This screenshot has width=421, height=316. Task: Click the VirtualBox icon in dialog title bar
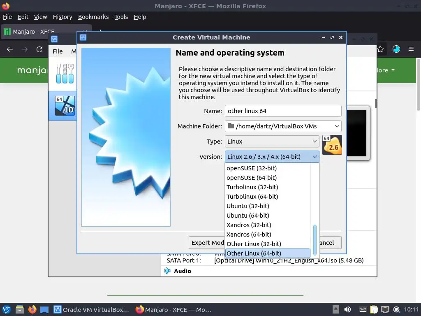click(x=83, y=37)
